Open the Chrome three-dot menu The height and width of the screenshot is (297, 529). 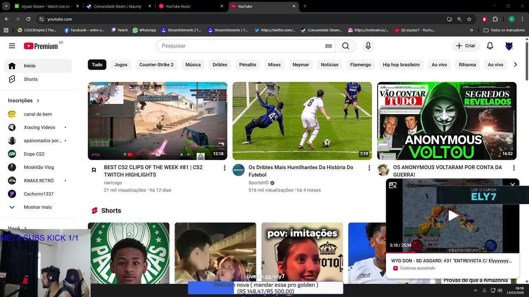(x=522, y=19)
